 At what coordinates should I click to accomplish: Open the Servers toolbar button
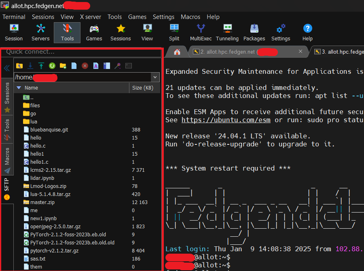40,33
